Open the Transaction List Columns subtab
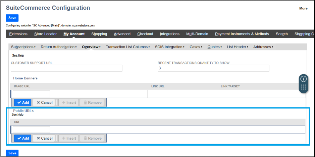315x157 pixels. point(127,47)
